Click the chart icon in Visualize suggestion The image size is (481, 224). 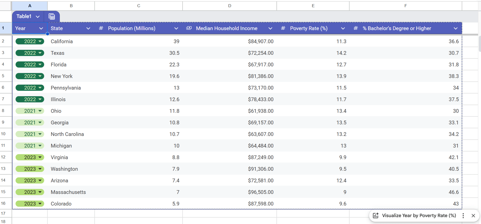click(x=376, y=215)
